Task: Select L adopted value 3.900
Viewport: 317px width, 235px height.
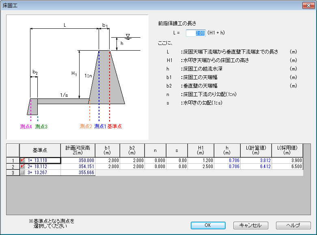Action: (287, 160)
